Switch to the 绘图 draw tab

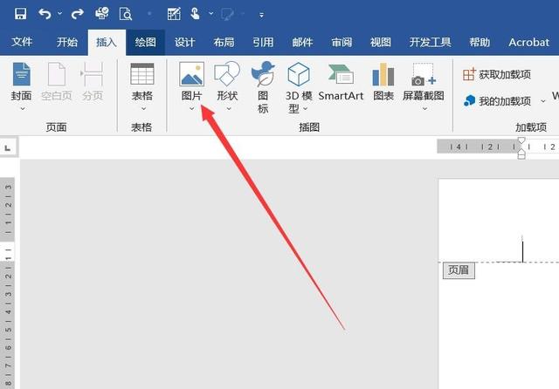(x=145, y=42)
